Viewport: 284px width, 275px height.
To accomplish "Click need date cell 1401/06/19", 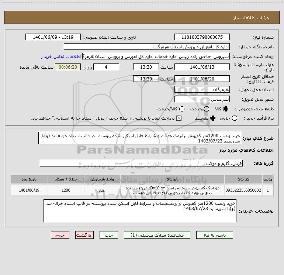I will 29,190.
